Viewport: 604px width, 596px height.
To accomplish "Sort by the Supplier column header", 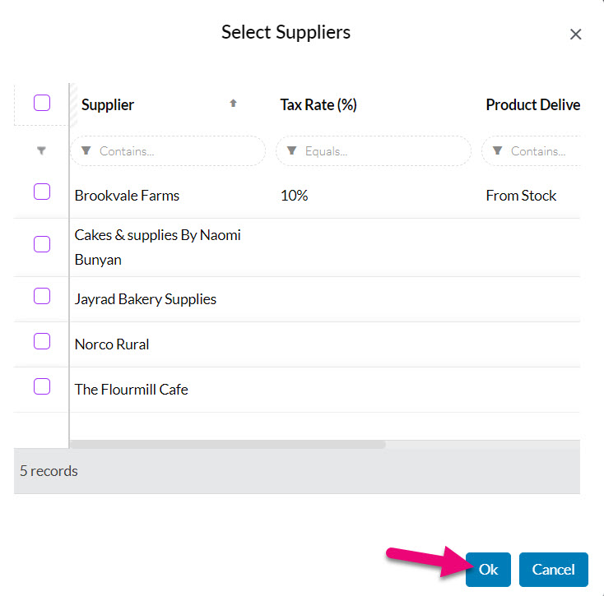I will tap(108, 104).
